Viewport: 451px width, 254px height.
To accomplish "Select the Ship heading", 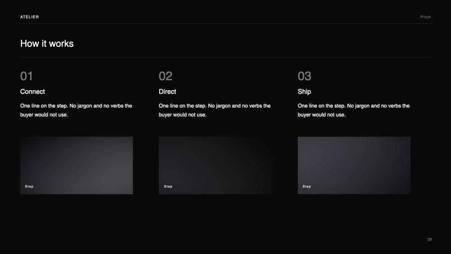I will click(x=304, y=92).
